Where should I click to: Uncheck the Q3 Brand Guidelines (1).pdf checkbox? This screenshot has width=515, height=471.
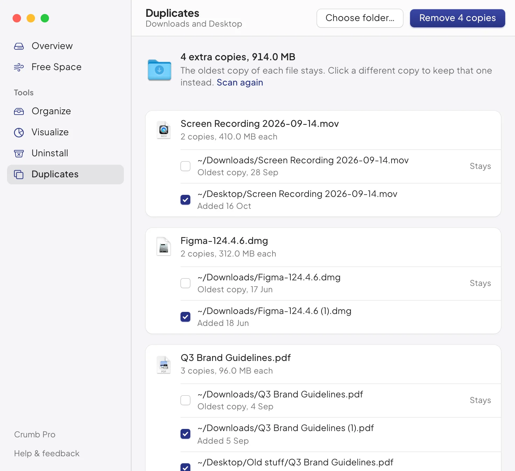tap(185, 434)
